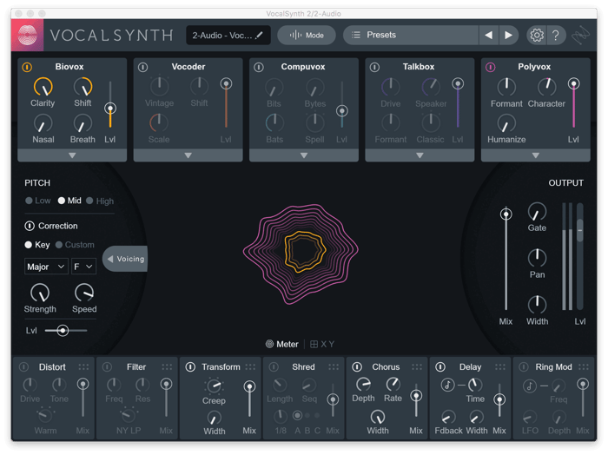Open the Presets browser dropdown

point(411,36)
